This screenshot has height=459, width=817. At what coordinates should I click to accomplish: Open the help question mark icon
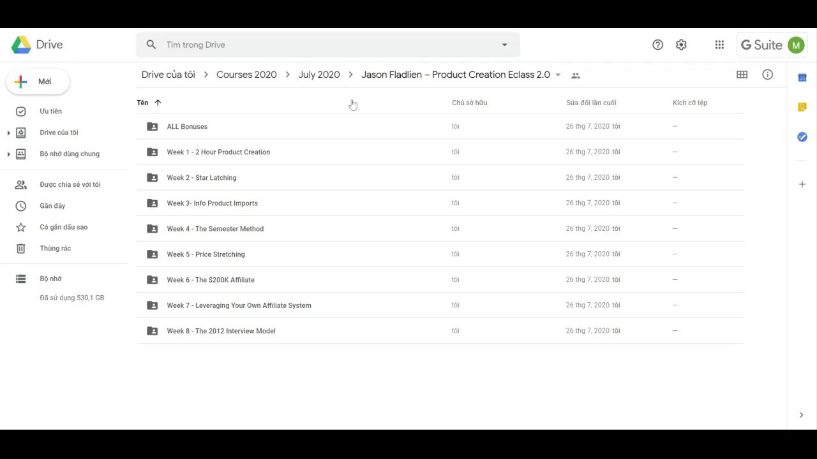coord(657,45)
